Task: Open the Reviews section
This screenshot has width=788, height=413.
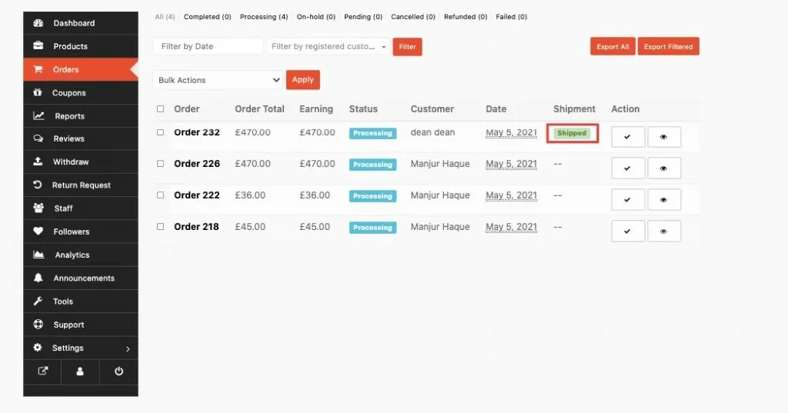Action: click(x=80, y=138)
